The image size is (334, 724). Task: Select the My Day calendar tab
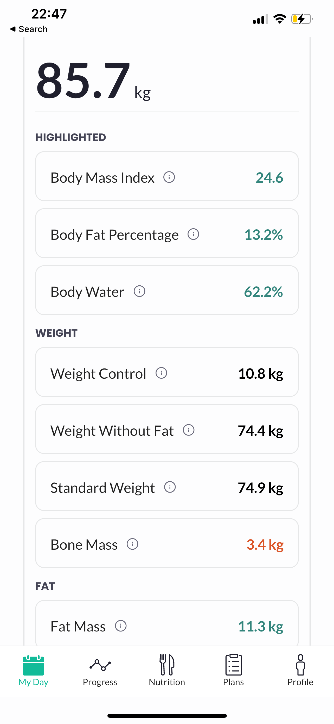coord(33,670)
